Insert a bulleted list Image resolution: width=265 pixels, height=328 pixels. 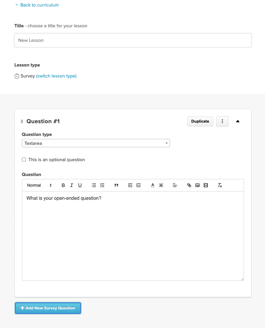94,185
